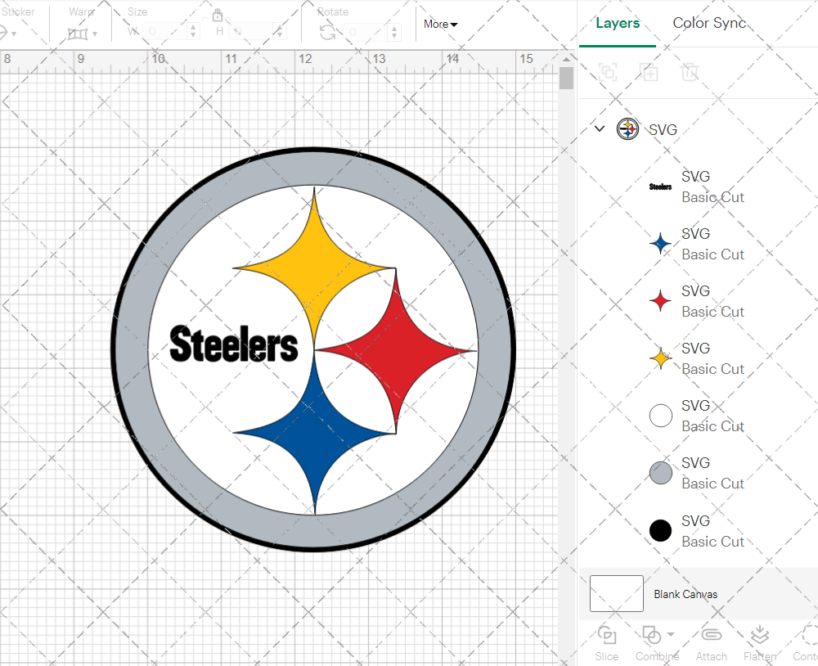Select the Steelers text layer
Viewport: 818px width, 666px height.
click(695, 187)
